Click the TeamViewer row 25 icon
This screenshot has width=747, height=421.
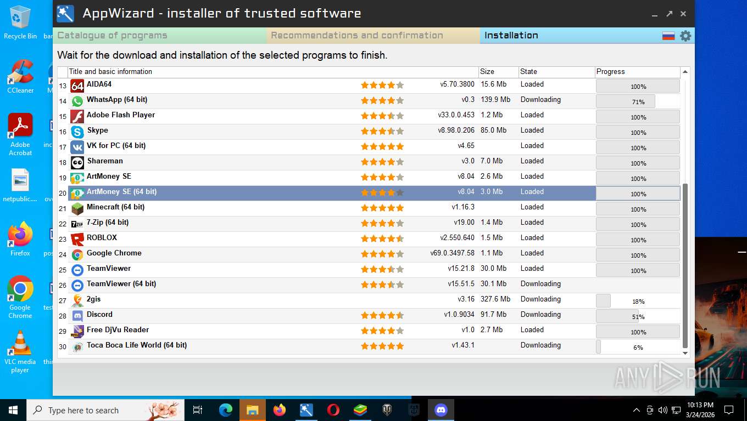coord(77,270)
